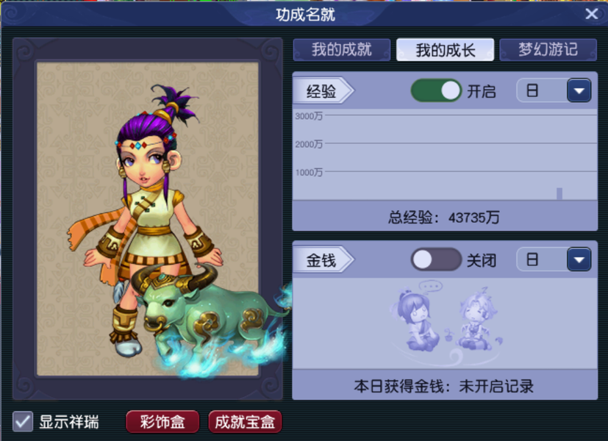Viewport: 608px width, 441px height.
Task: Open the 成就宝盒 button
Action: pyautogui.click(x=245, y=422)
